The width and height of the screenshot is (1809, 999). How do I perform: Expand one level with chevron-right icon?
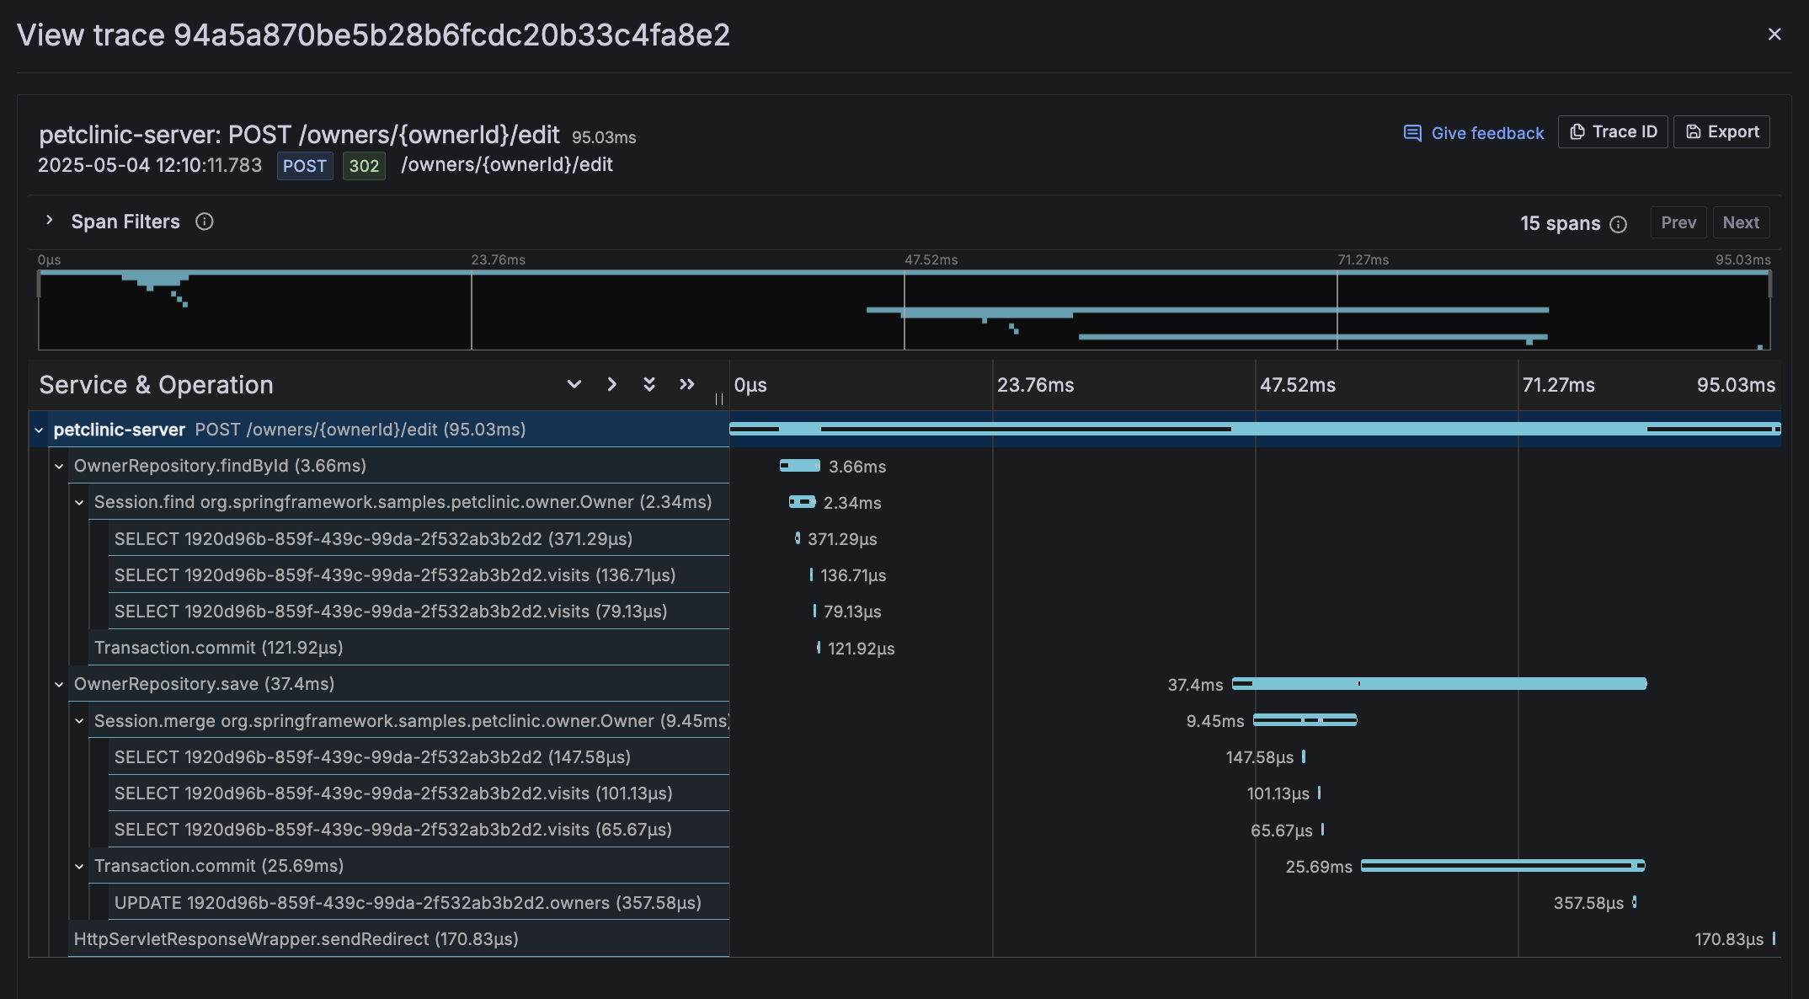click(612, 384)
